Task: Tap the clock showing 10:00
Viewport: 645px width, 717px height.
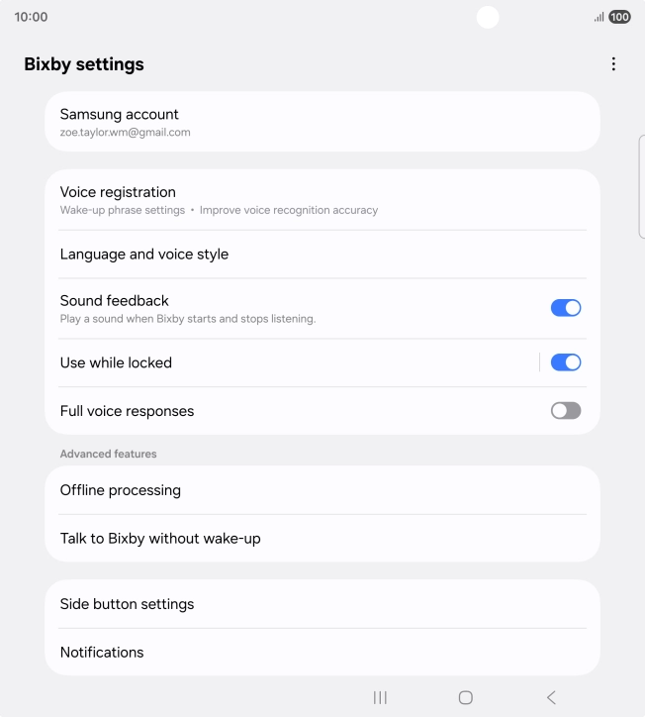Action: [31, 17]
